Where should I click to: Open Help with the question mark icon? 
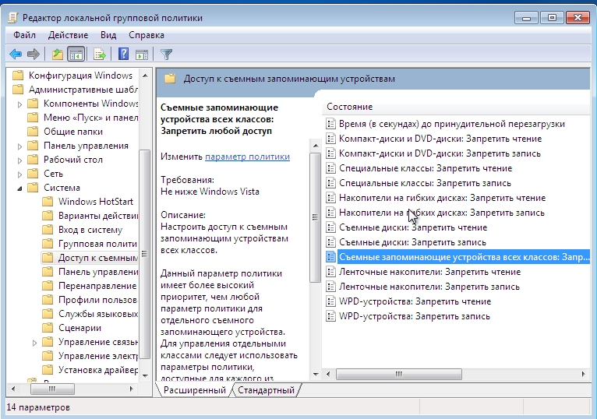coord(123,55)
